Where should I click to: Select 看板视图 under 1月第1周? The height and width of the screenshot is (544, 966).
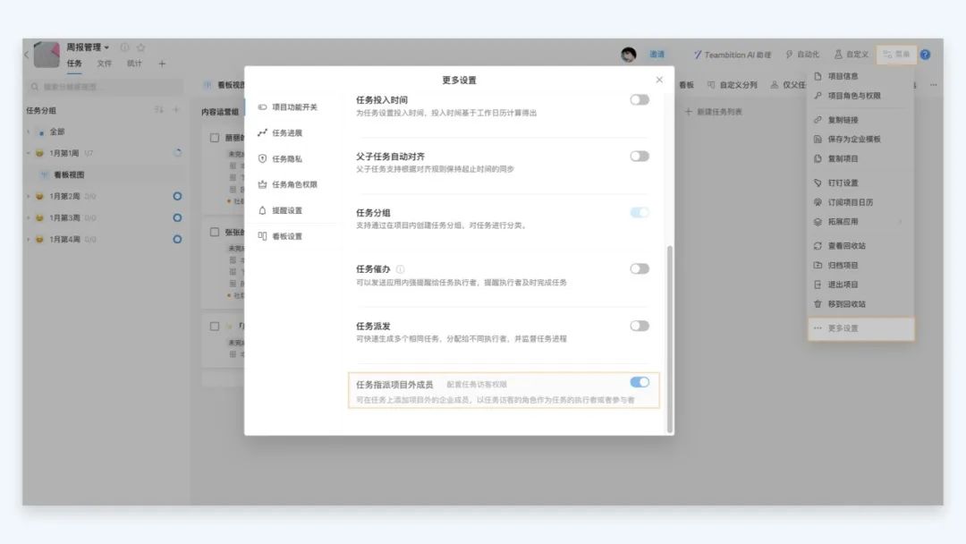[x=69, y=175]
